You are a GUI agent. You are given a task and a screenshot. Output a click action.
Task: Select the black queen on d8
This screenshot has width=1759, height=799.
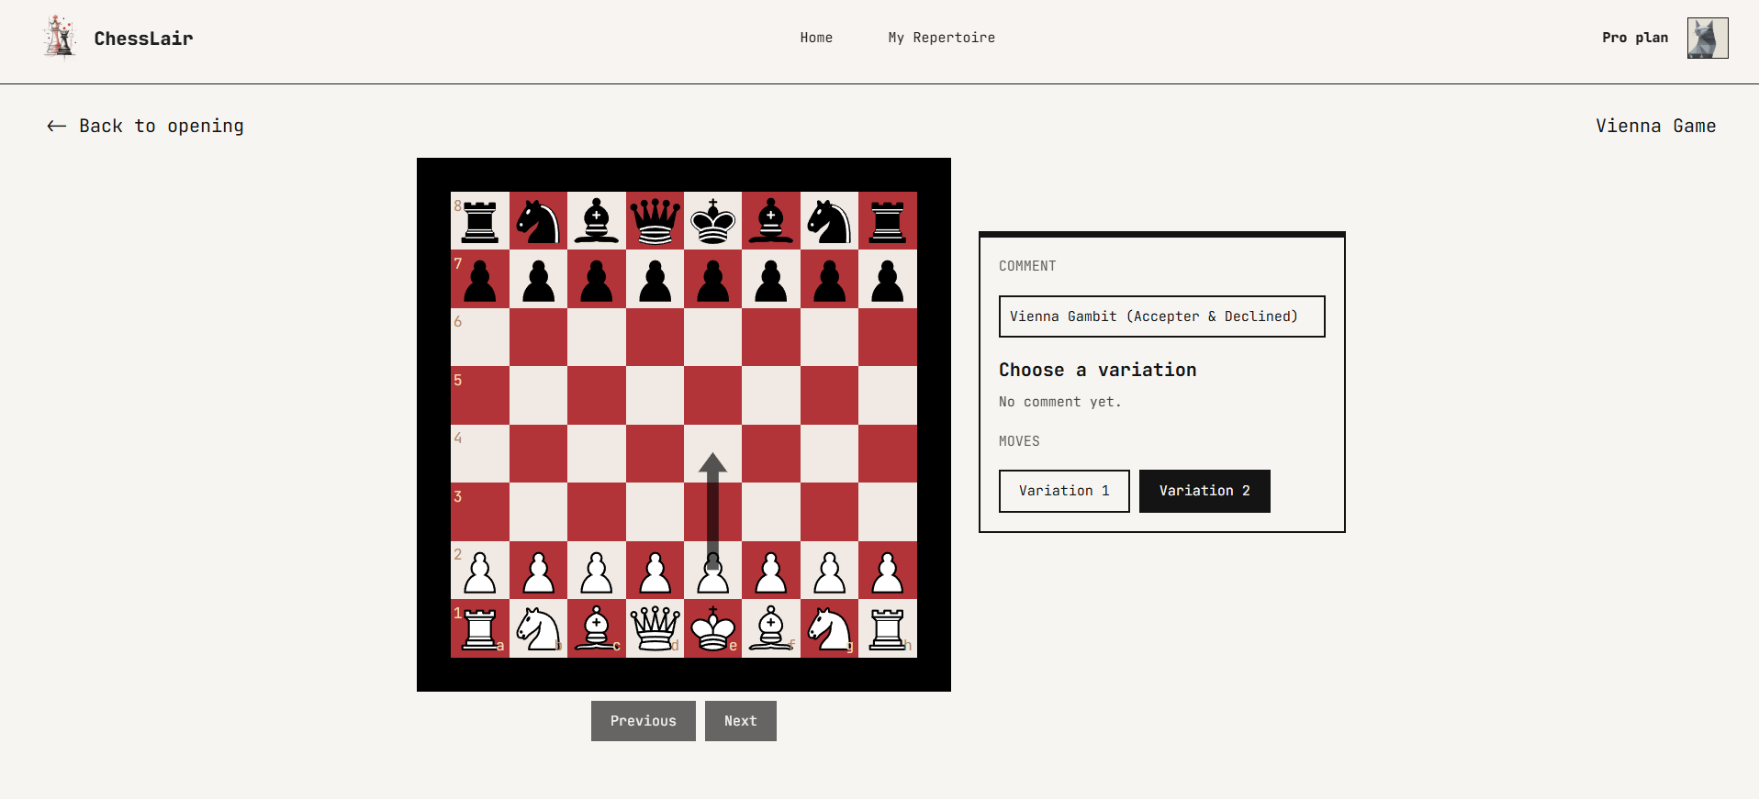click(655, 221)
